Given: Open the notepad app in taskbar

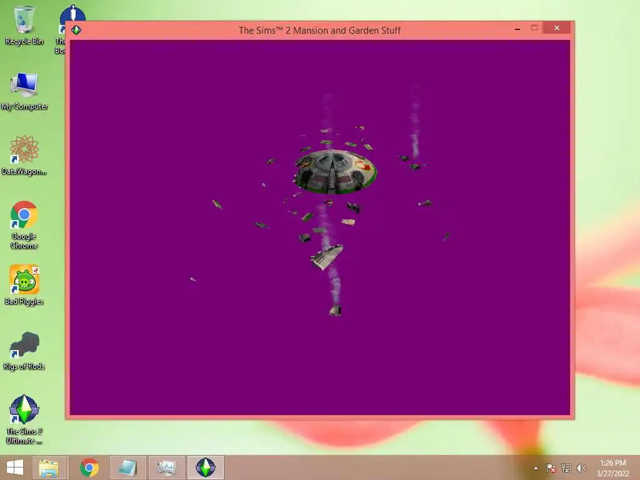Looking at the screenshot, I should click(x=127, y=467).
